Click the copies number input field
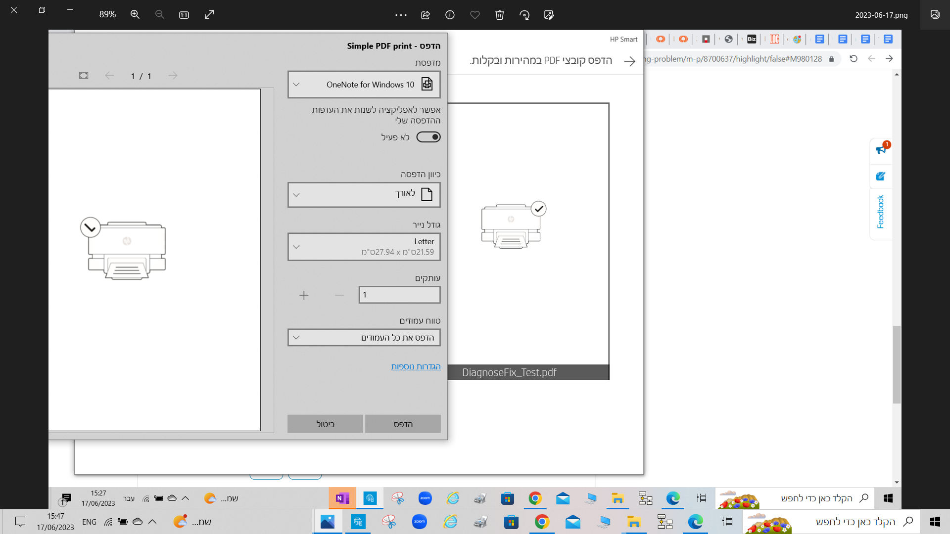 point(400,295)
